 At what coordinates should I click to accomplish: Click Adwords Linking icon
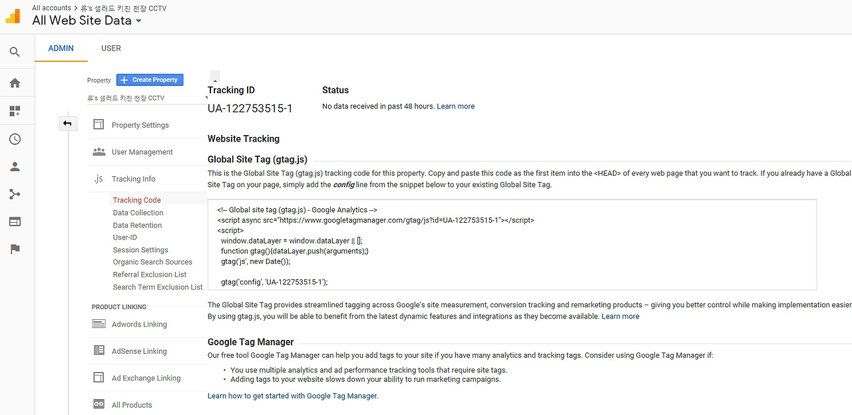(x=99, y=324)
